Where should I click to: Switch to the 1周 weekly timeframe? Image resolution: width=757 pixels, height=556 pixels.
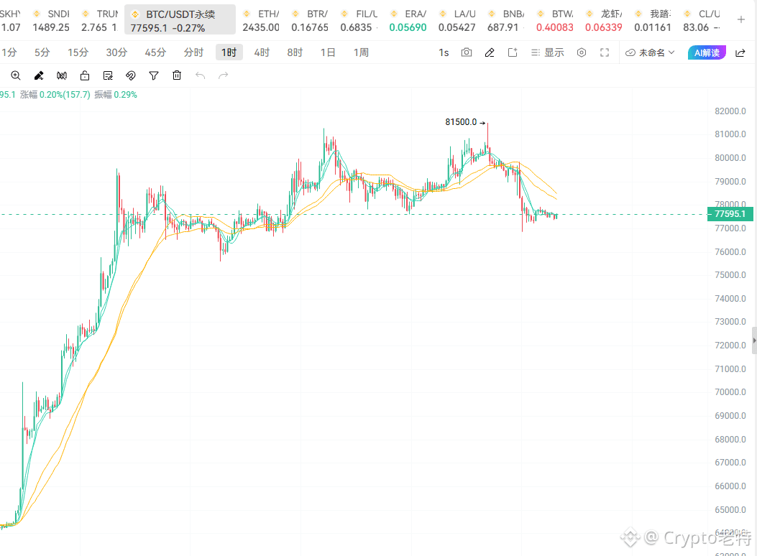[361, 52]
